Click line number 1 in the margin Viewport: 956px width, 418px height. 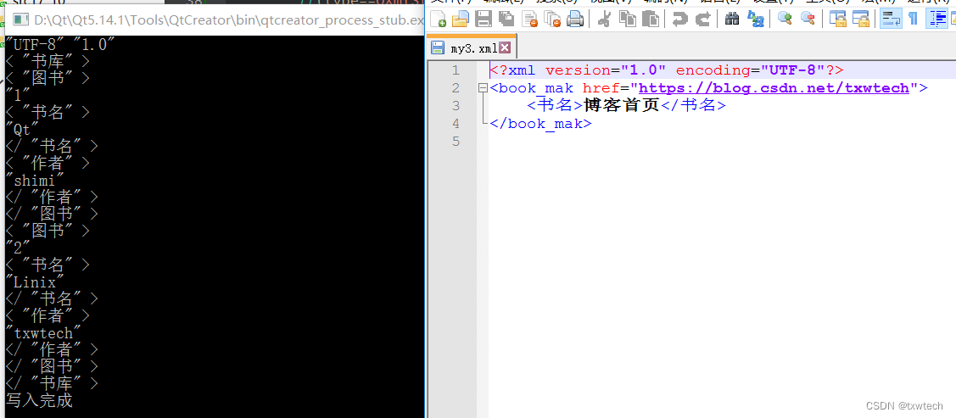(x=455, y=70)
